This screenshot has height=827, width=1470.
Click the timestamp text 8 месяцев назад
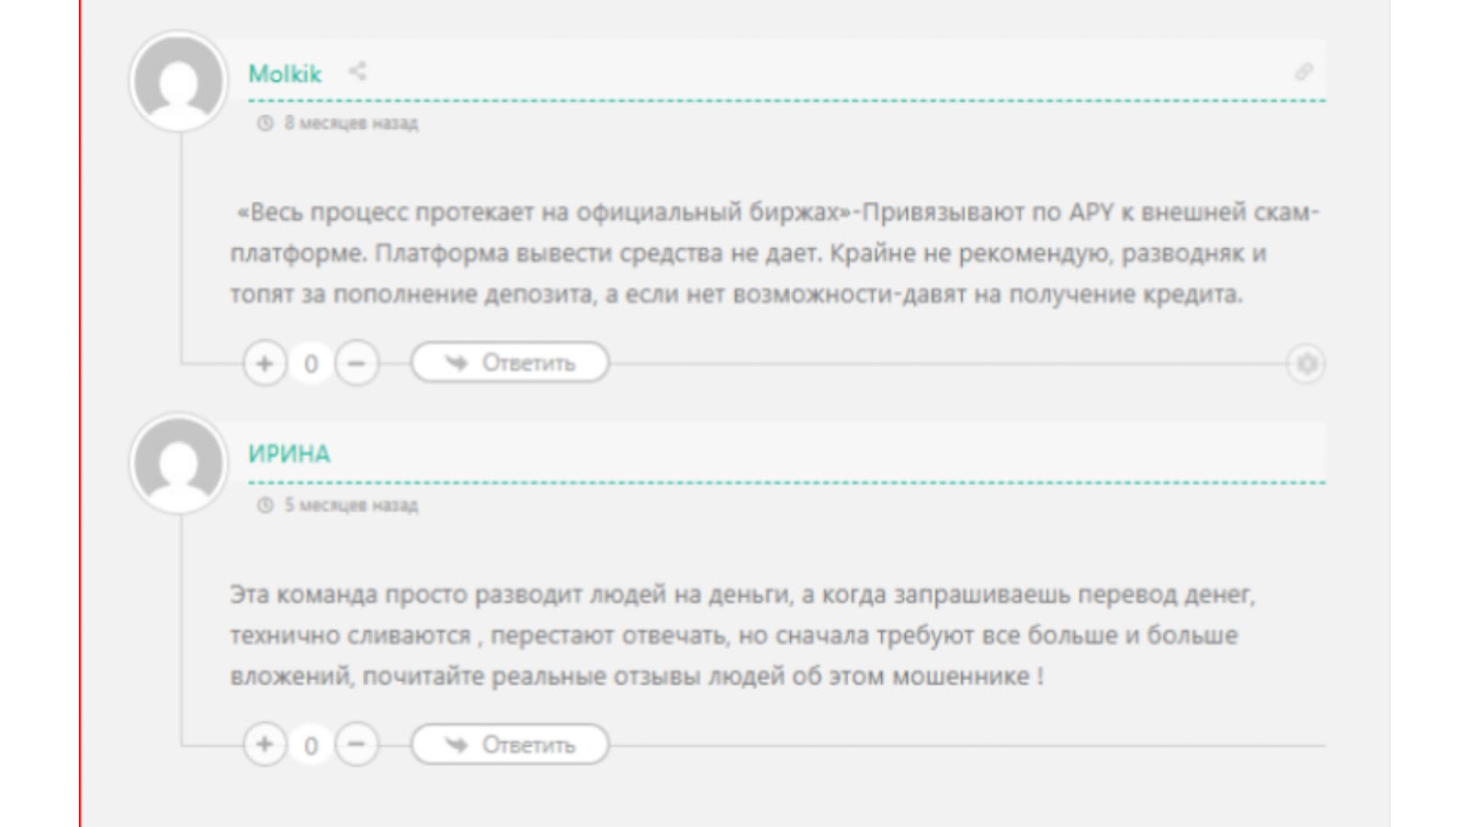click(x=349, y=122)
